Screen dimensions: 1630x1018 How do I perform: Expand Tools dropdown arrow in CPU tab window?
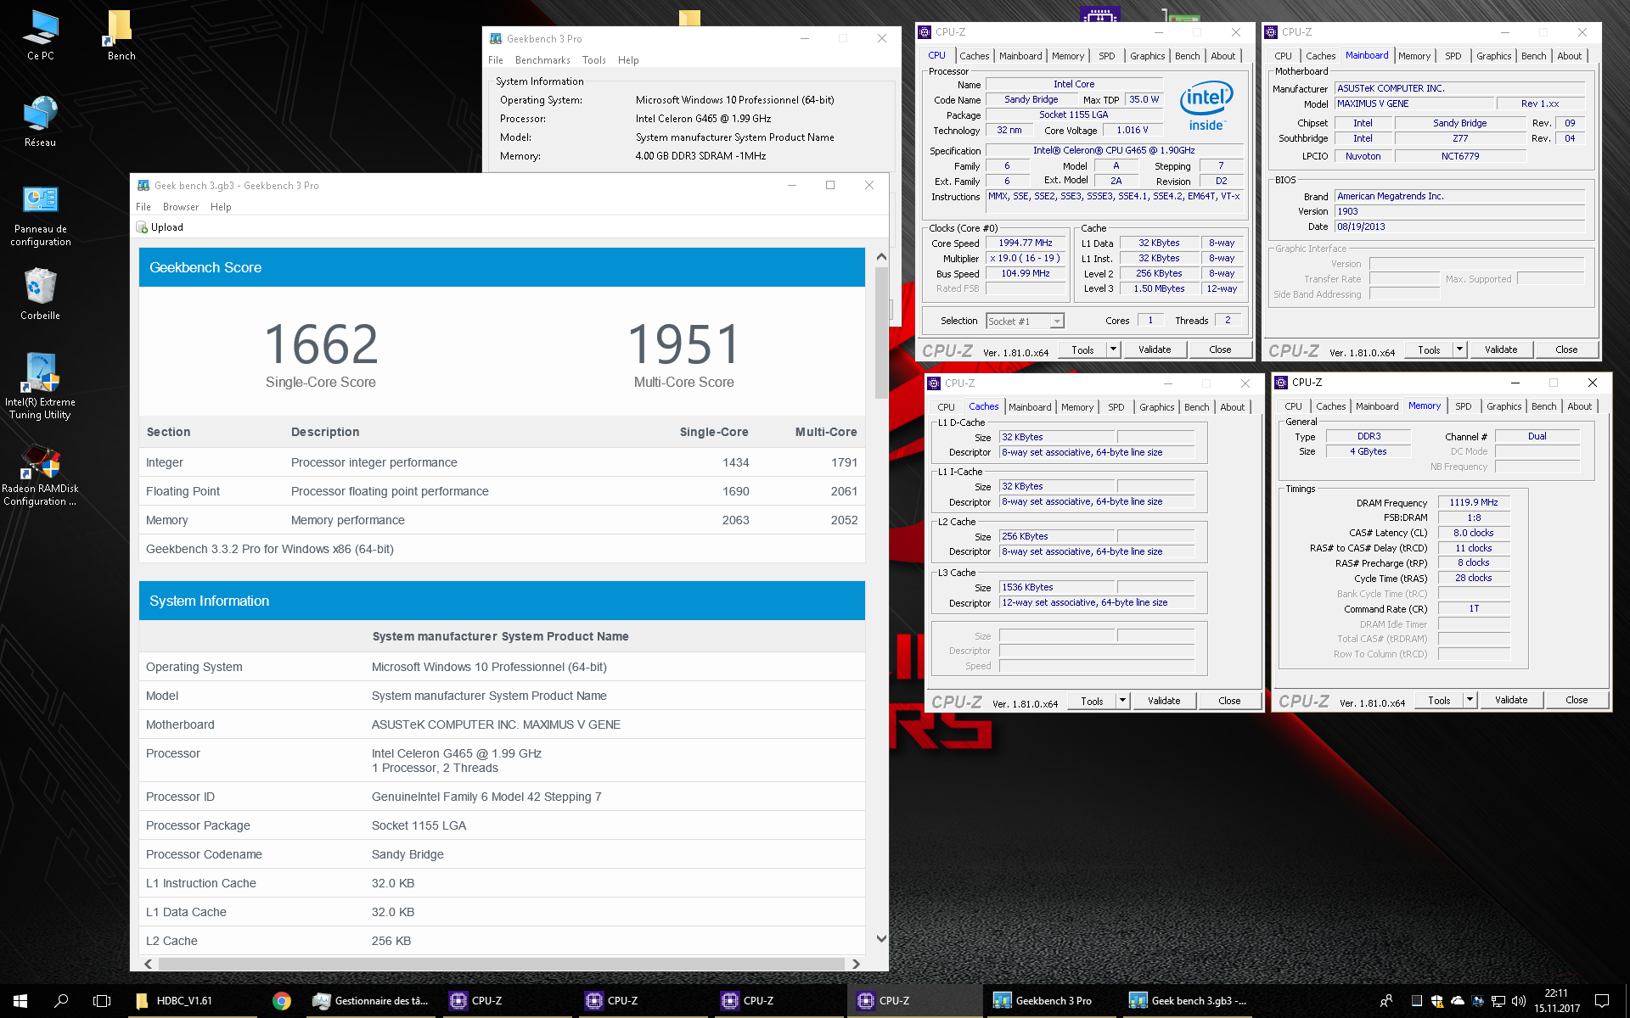pos(1113,350)
